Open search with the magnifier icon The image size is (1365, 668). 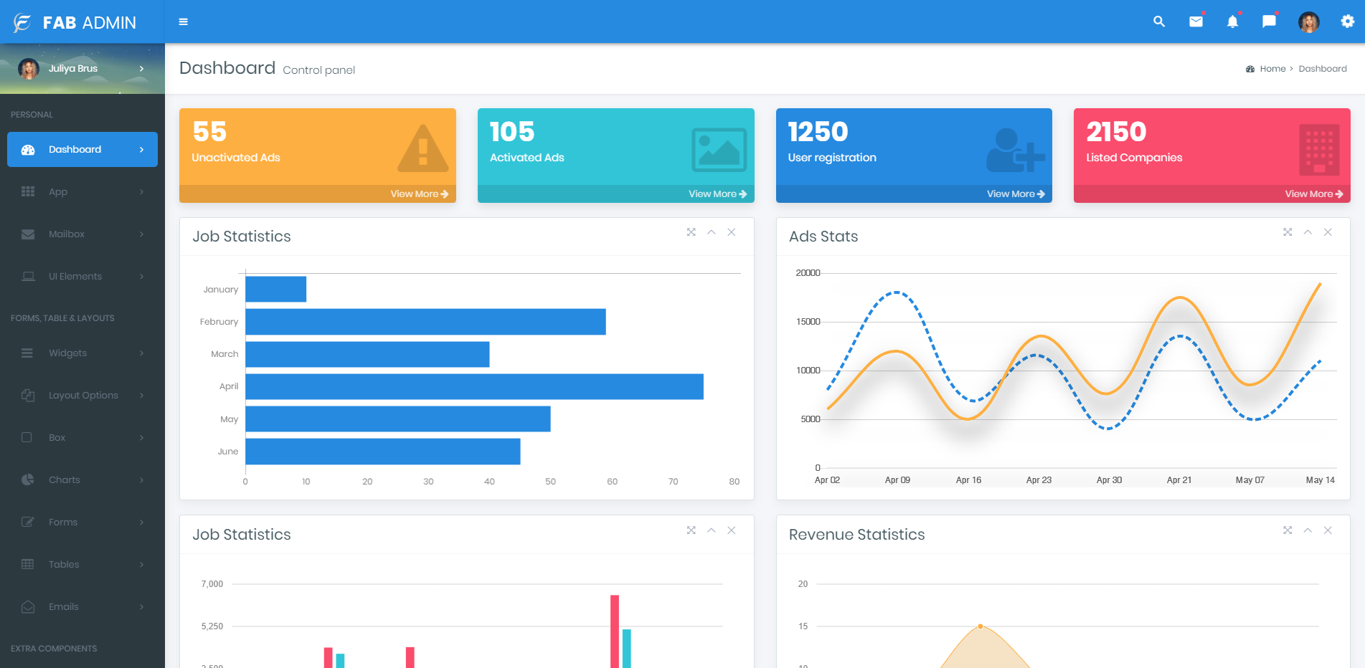(x=1158, y=22)
